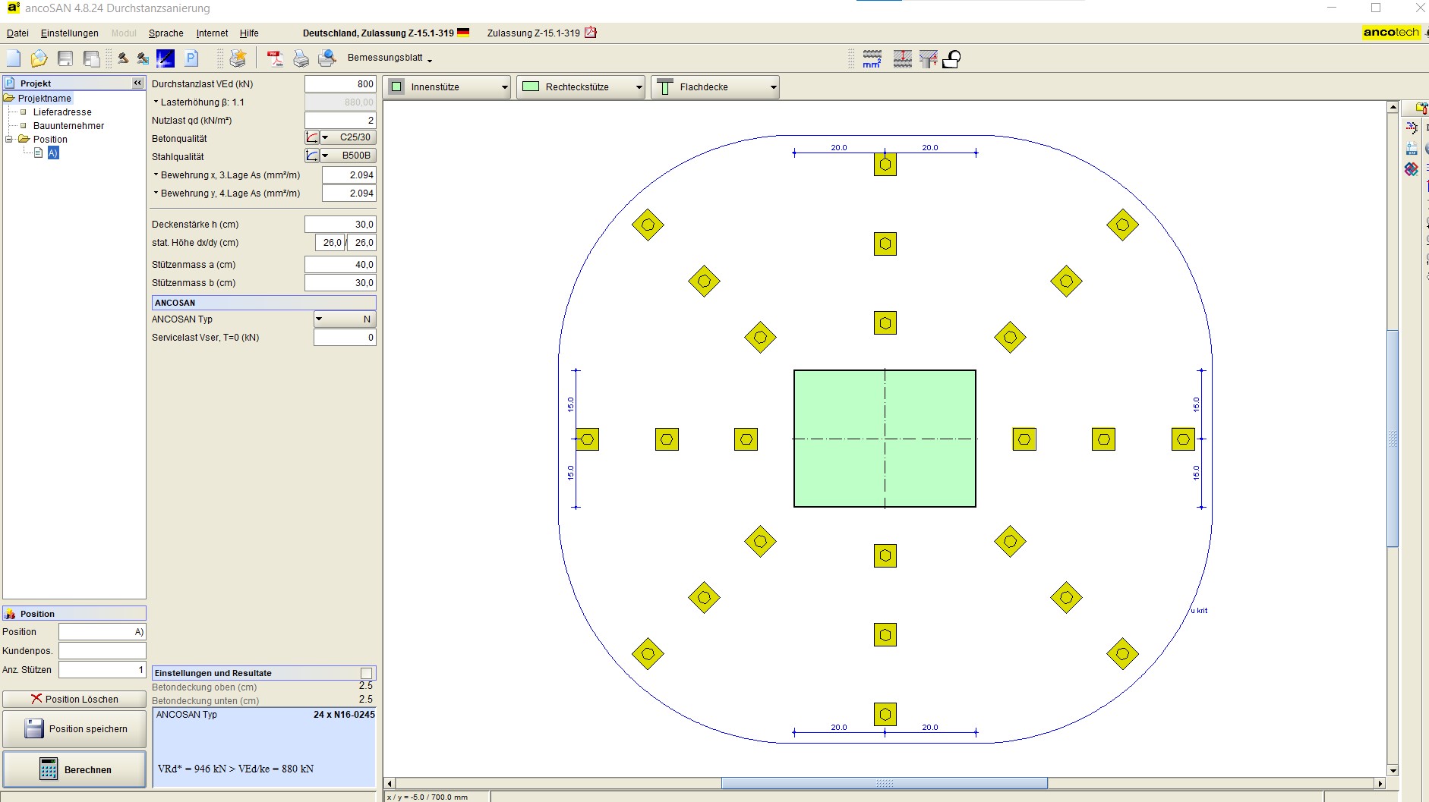Screen dimensions: 1429x802
Task: Click the Berechnen button
Action: [74, 769]
